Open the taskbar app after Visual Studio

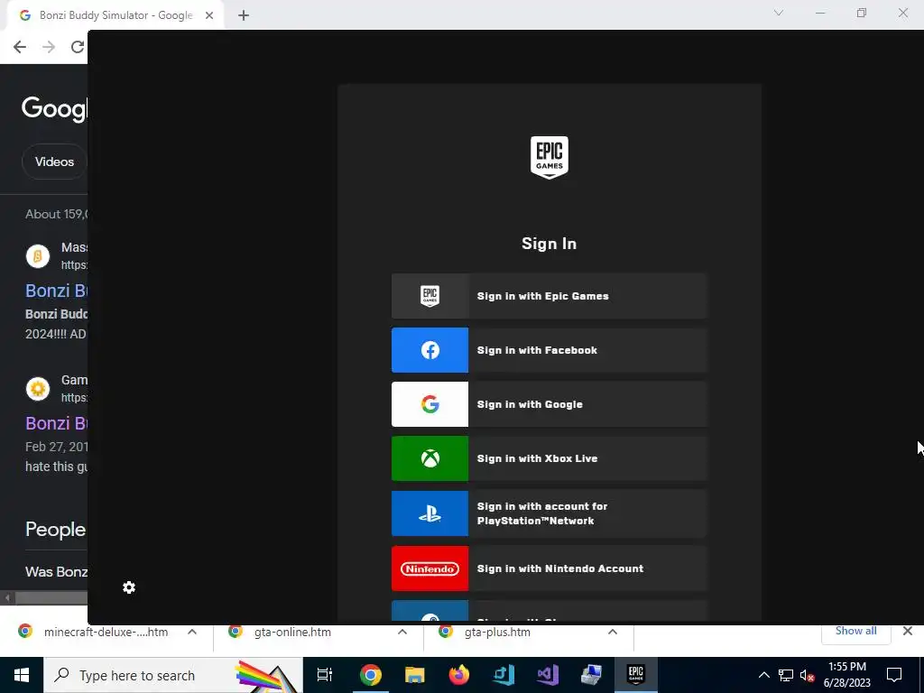(592, 675)
